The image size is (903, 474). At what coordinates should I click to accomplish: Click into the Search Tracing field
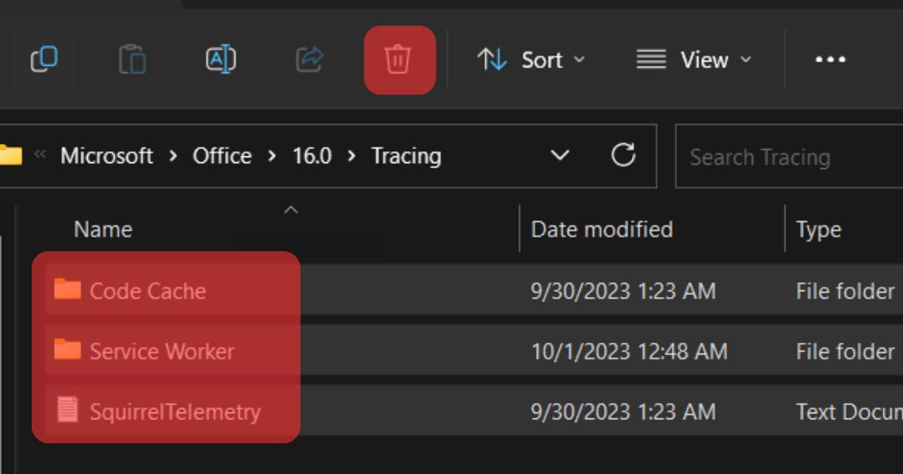tap(789, 157)
